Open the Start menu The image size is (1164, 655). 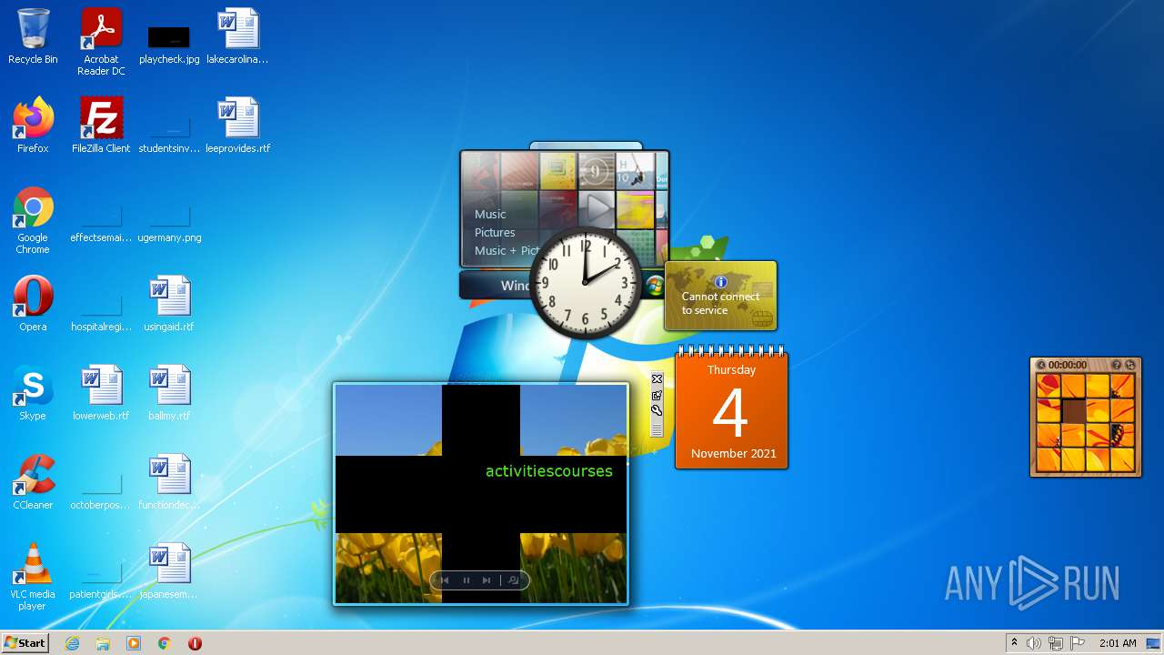(x=25, y=643)
